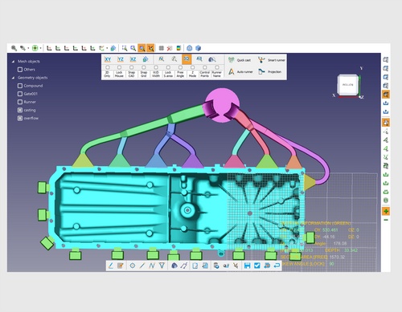Switch to the XY plane view
The width and height of the screenshot is (402, 312).
tap(108, 59)
